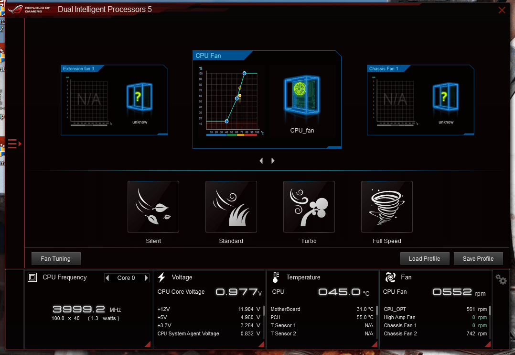Click the CPU Frequency chip icon

pyautogui.click(x=32, y=277)
